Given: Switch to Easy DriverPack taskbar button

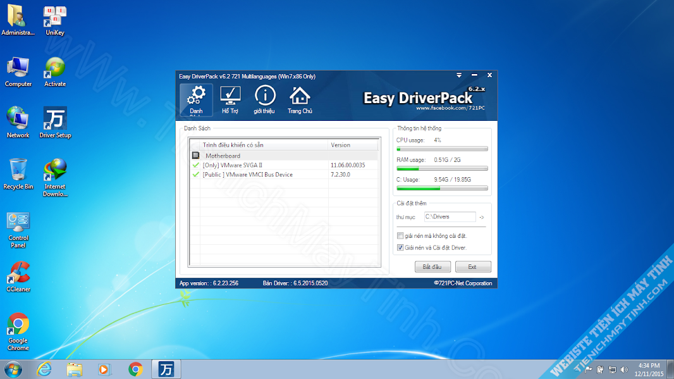Looking at the screenshot, I should [x=166, y=369].
